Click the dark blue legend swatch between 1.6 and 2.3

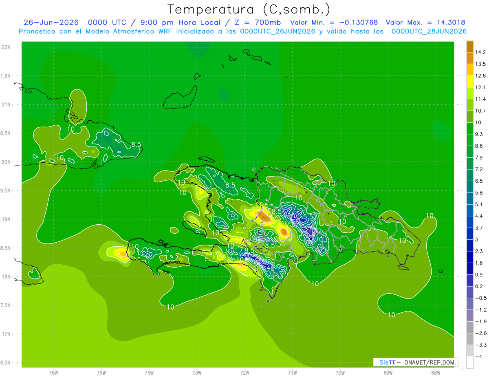[x=470, y=257]
